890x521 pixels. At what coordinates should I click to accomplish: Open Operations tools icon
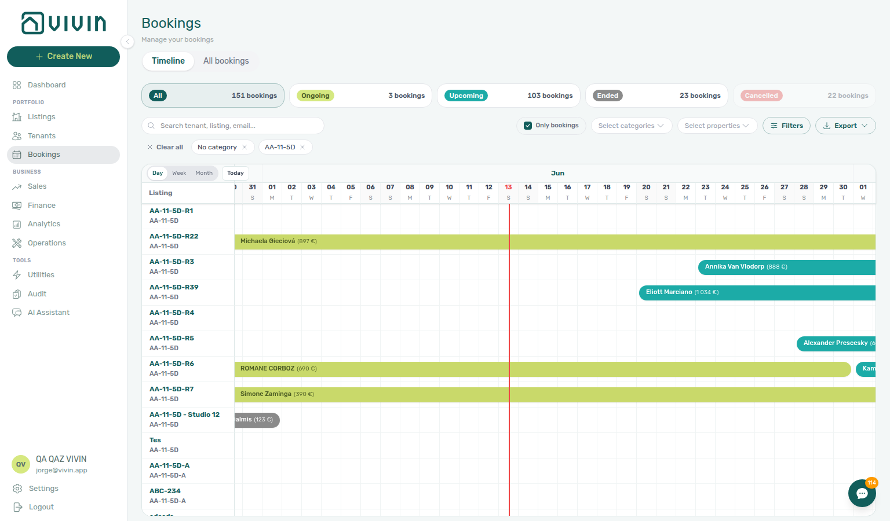(x=17, y=243)
